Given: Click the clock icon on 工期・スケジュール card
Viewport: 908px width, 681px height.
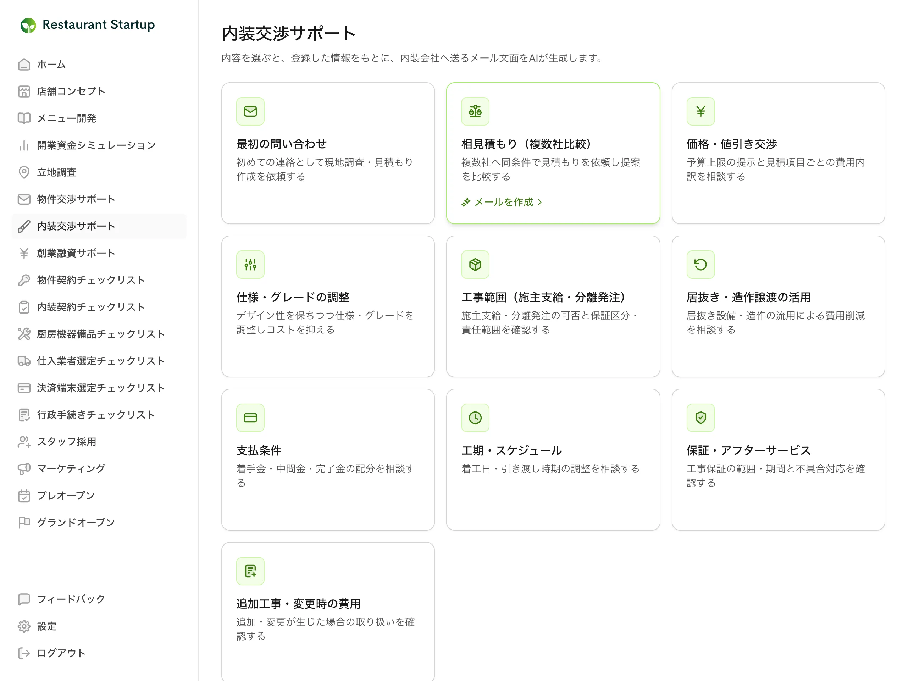Looking at the screenshot, I should coord(475,418).
